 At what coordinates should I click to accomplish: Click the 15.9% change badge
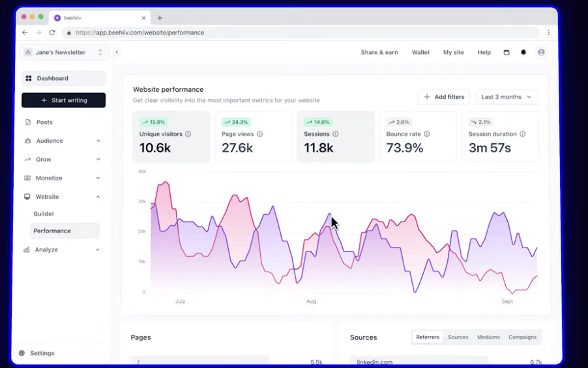click(x=153, y=122)
